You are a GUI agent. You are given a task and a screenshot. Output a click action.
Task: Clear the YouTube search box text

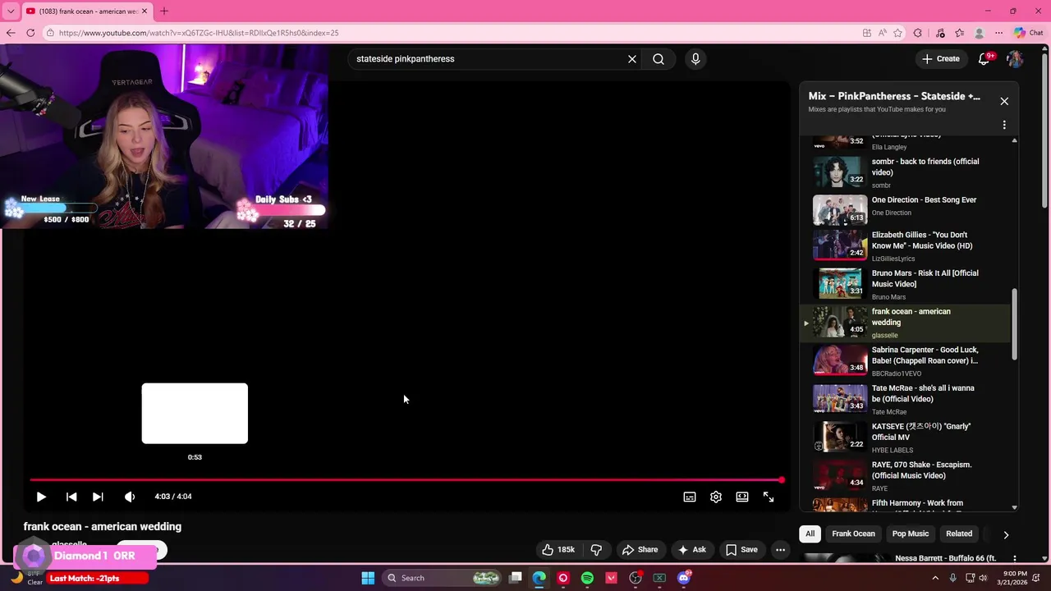632,59
